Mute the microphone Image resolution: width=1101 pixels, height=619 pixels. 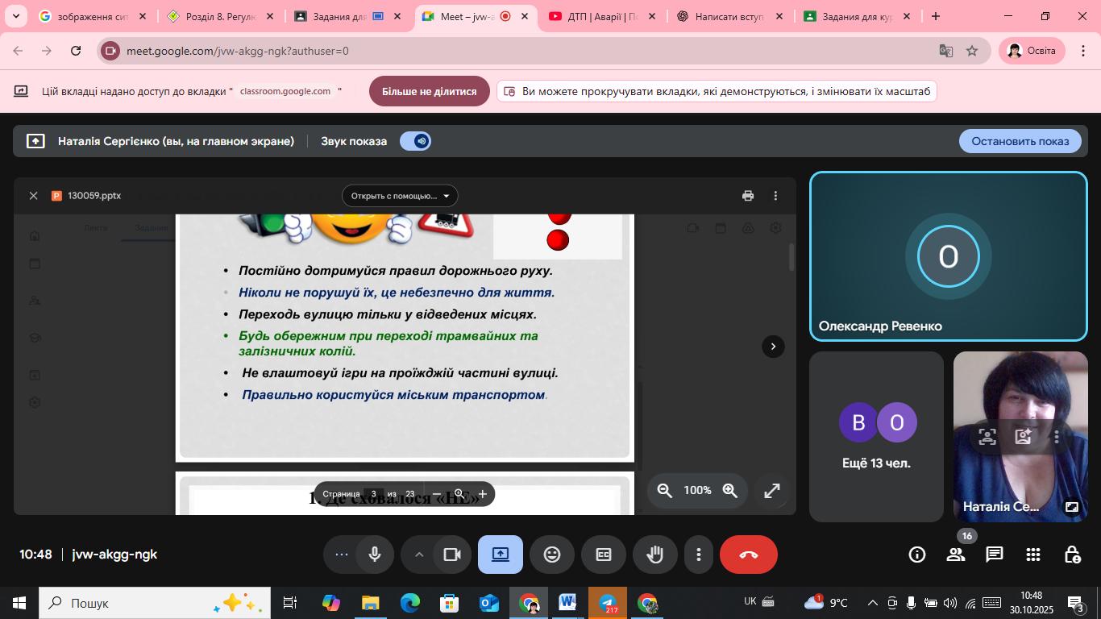coord(375,555)
